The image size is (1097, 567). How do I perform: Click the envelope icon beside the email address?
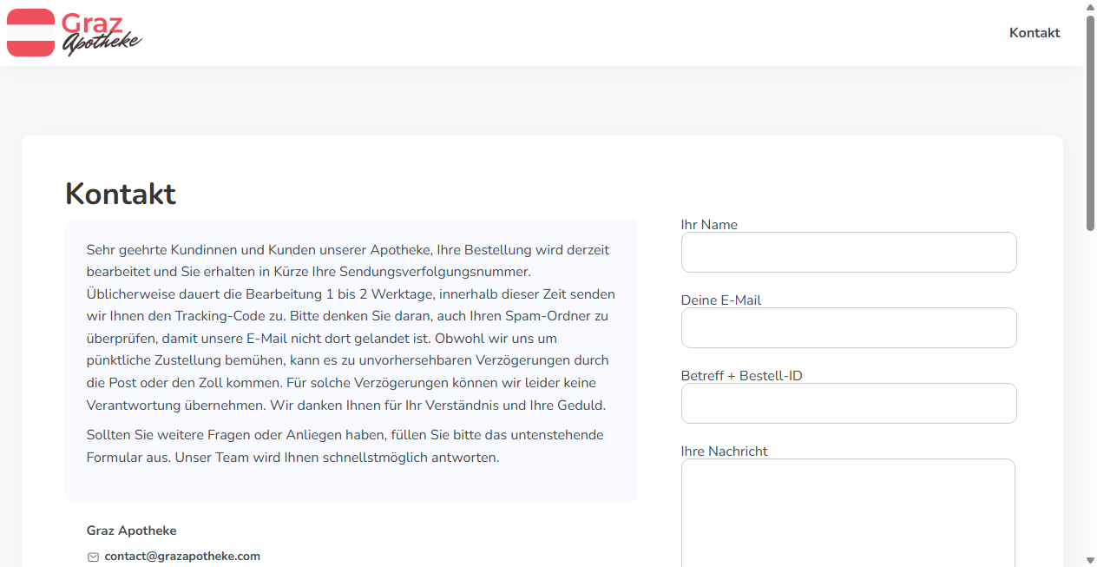point(94,557)
